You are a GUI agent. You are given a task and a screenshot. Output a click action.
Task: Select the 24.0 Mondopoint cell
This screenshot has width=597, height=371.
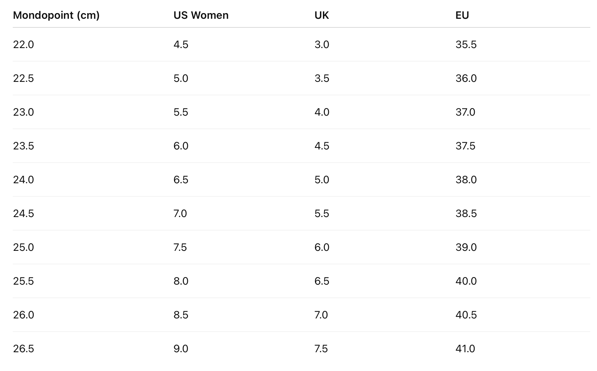pos(23,180)
